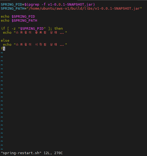Click the 'echo $SPRING_PID' line

click(x=18, y=17)
